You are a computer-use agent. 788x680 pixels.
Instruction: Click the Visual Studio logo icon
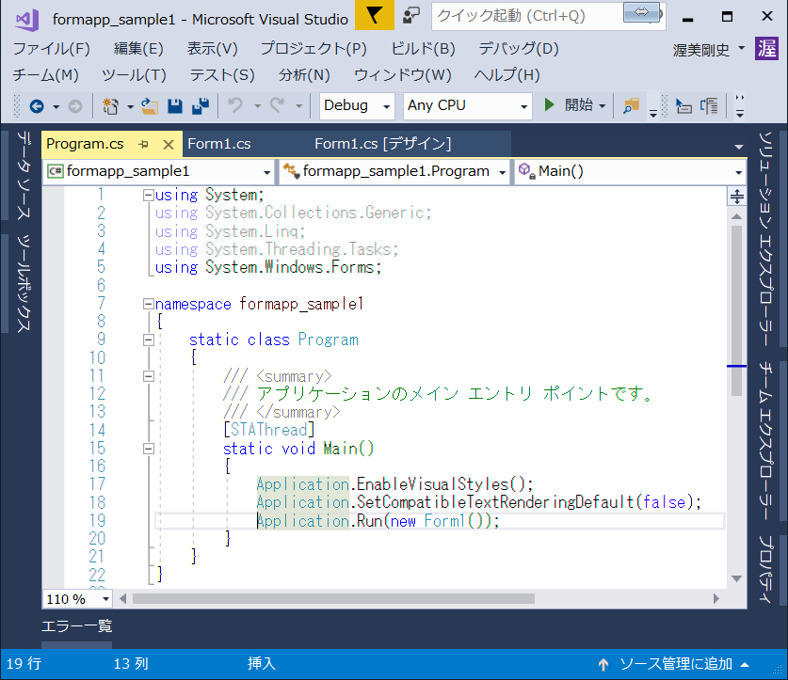27,20
